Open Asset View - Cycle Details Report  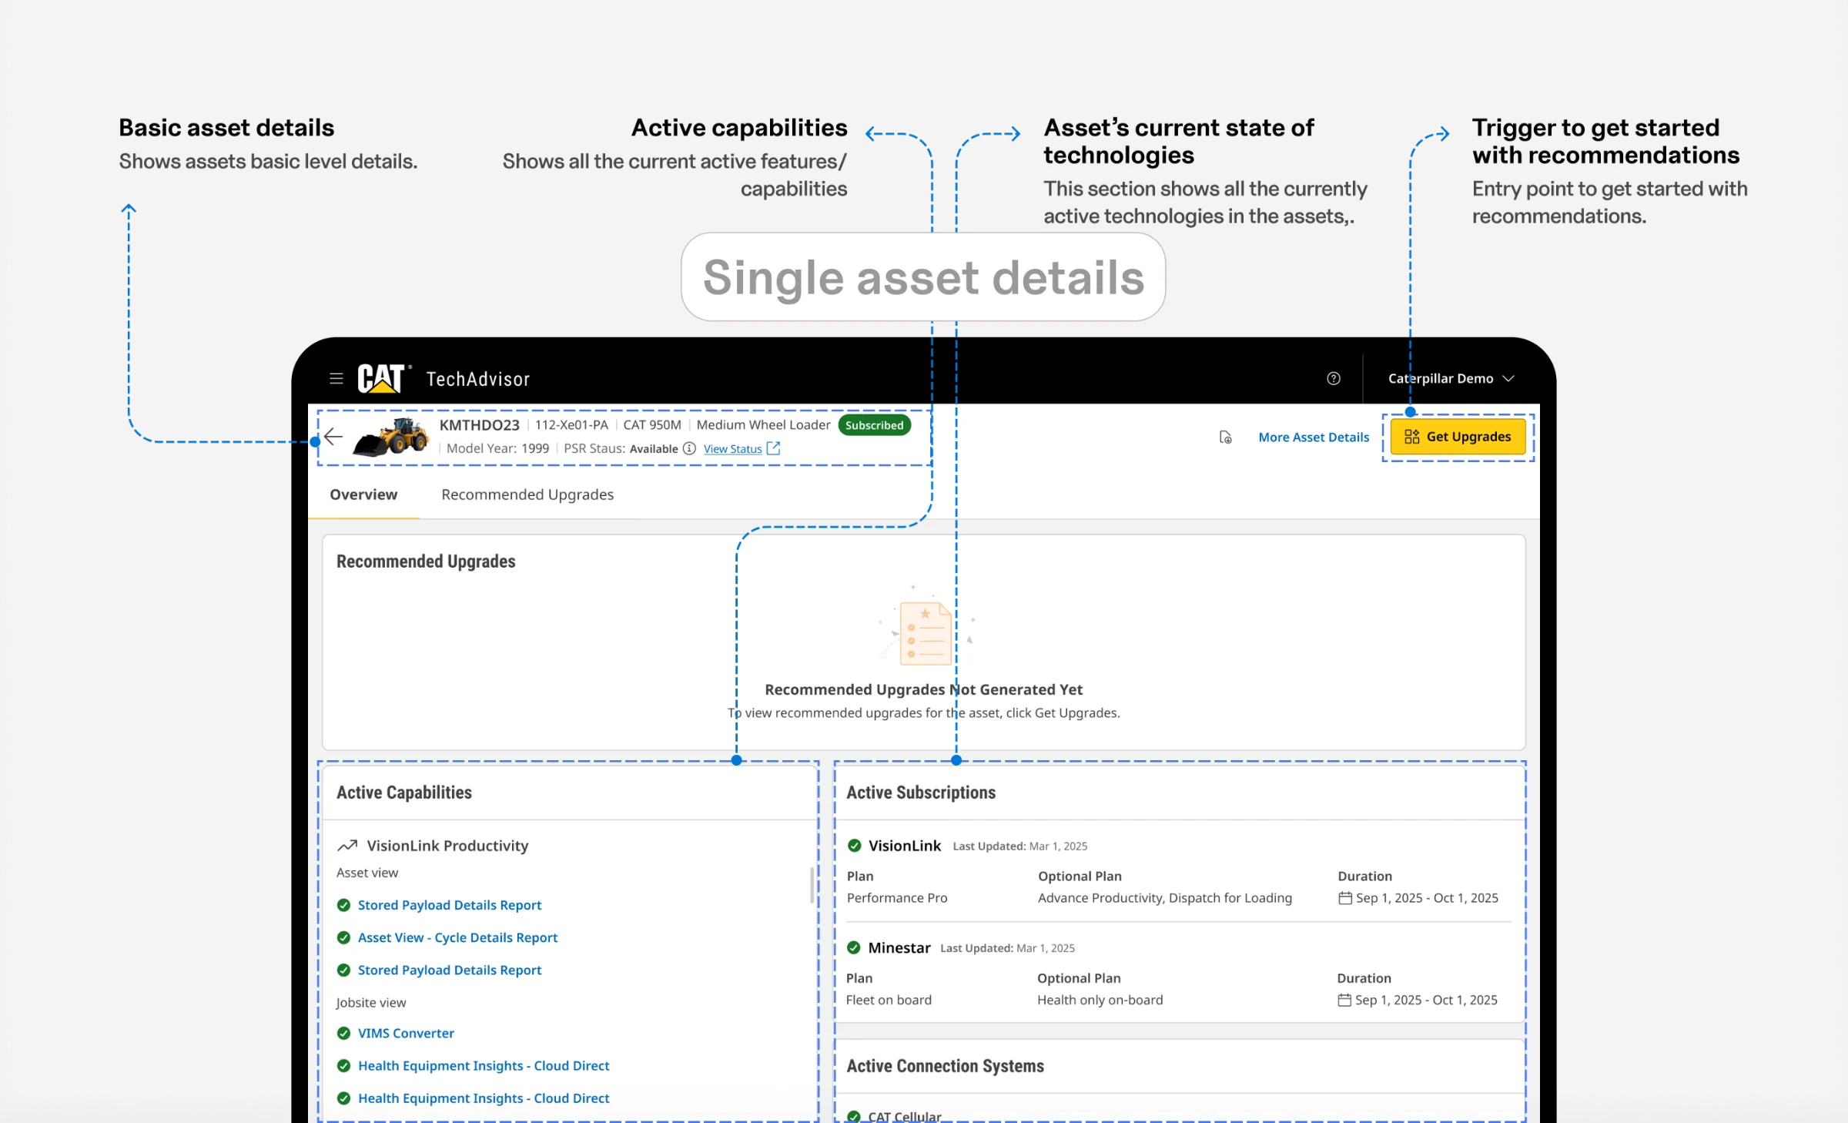tap(457, 937)
